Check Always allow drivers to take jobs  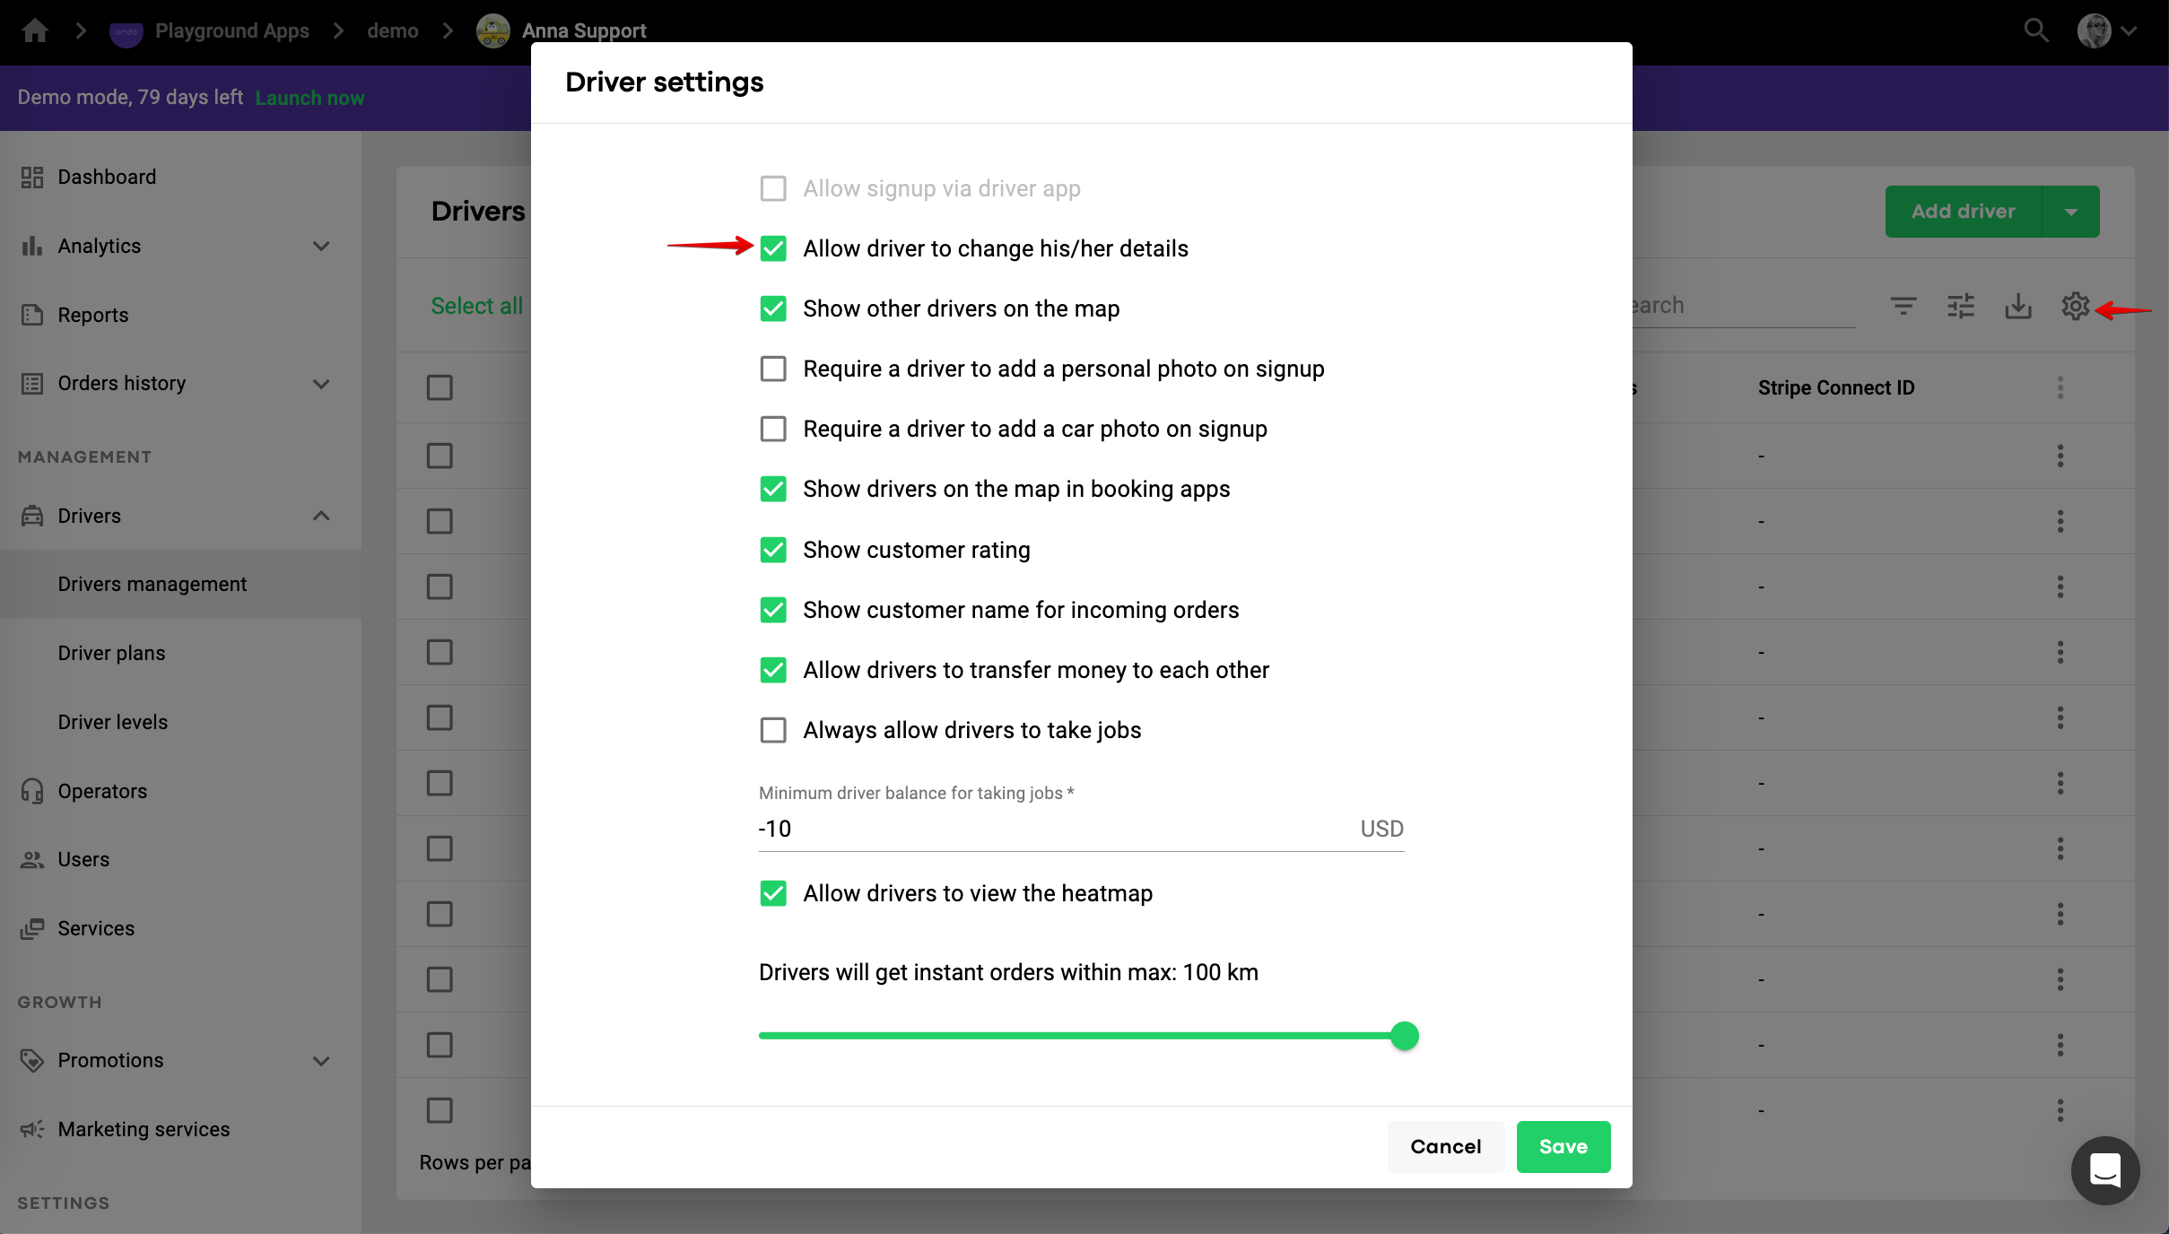(773, 730)
